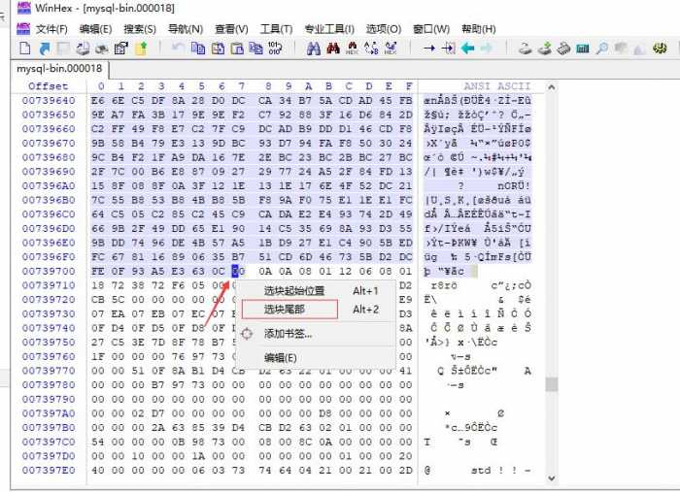The image size is (680, 492).
Task: Click first byte E6 on row 00739640
Action: click(98, 101)
